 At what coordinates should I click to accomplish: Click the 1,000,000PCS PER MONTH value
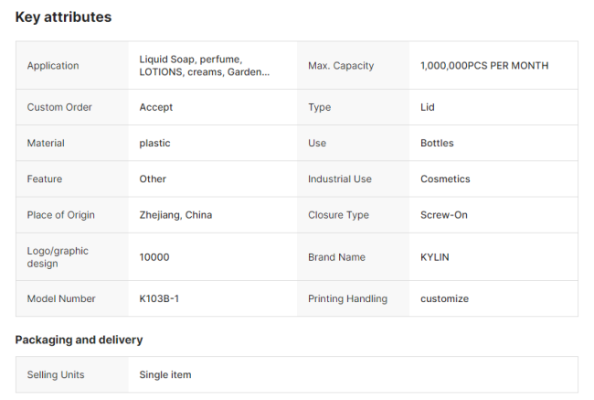coord(484,65)
